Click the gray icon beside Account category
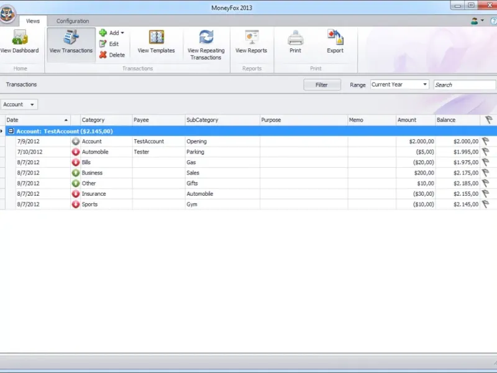 point(75,142)
